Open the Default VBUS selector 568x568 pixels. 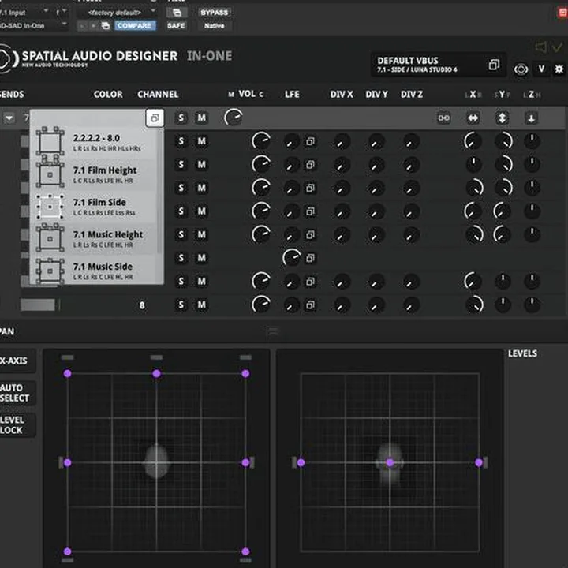439,65
